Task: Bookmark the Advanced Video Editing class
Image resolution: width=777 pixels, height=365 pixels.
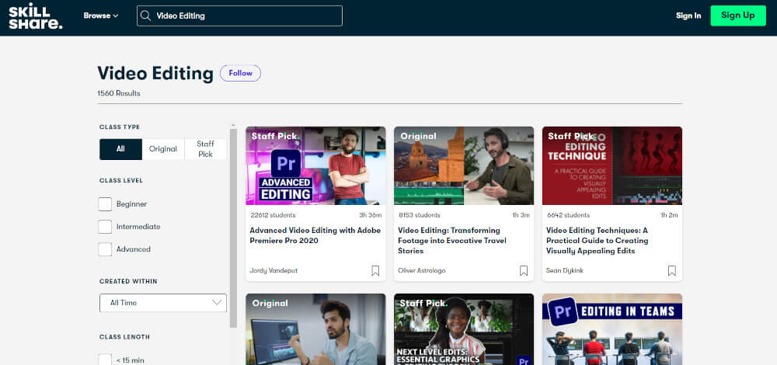Action: (375, 270)
